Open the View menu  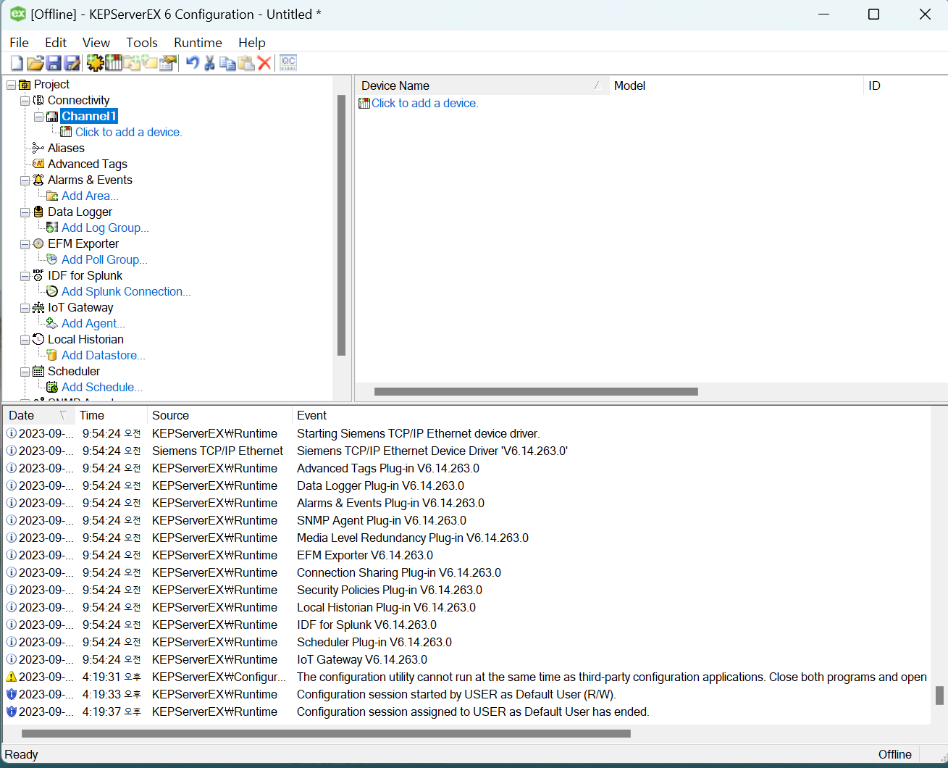coord(96,43)
